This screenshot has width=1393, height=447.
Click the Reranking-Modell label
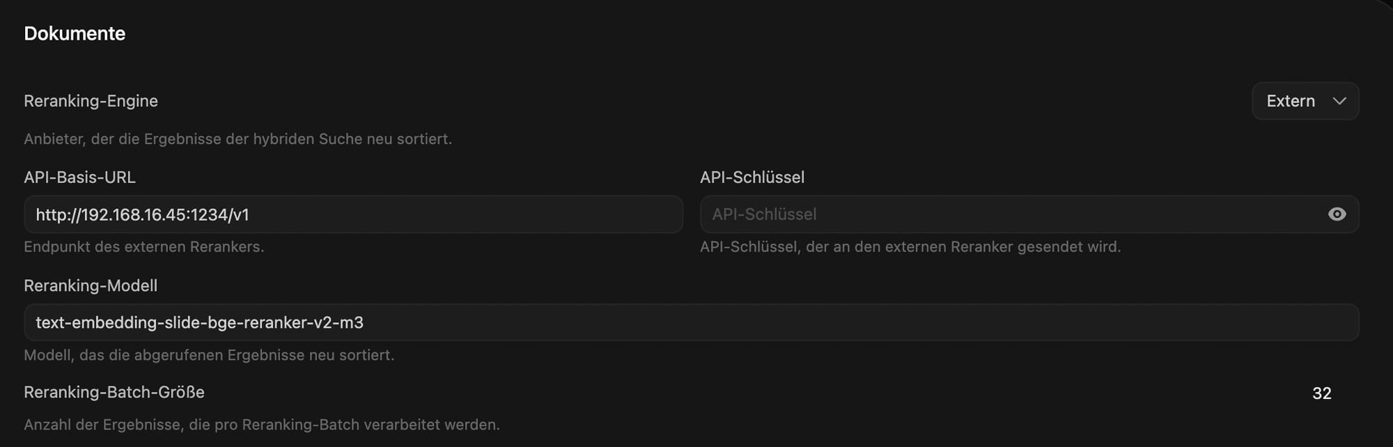[91, 285]
